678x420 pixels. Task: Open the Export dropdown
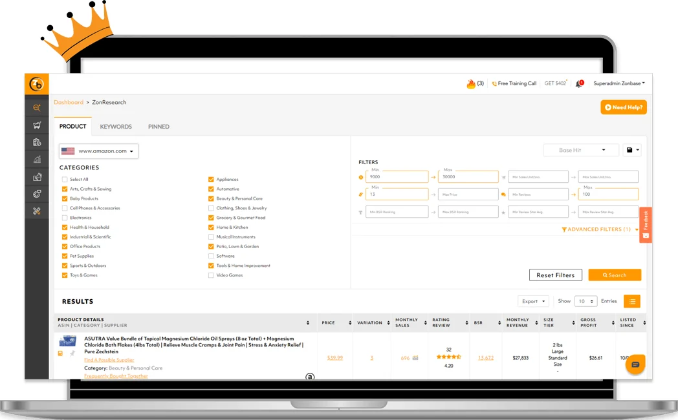tap(533, 301)
